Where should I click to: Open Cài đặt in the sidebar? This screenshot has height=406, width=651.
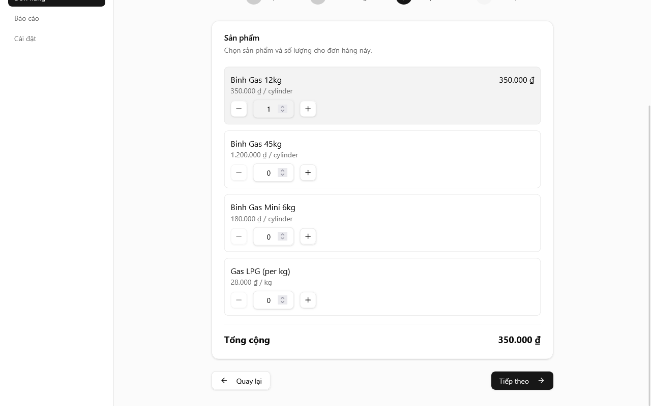[x=25, y=39]
